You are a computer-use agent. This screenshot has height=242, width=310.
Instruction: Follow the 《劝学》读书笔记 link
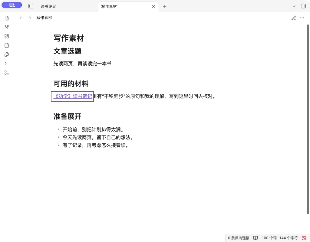point(73,96)
